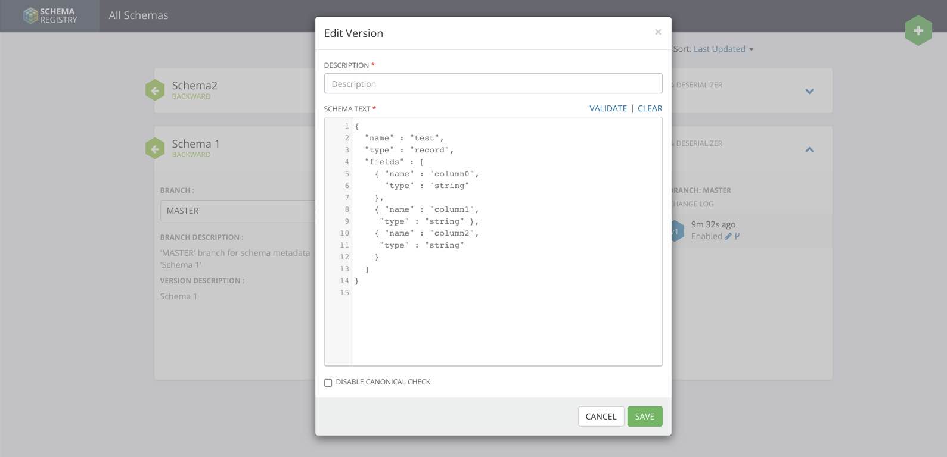The image size is (947, 457).
Task: Click the Schema2 green hexagon icon
Action: click(155, 90)
